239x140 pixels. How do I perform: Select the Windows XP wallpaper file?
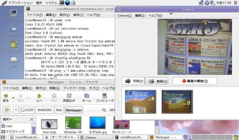click(73, 125)
